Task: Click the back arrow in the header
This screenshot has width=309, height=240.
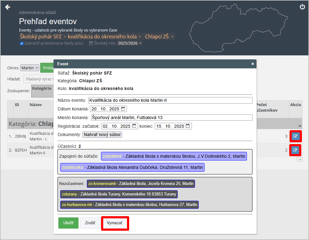Action: pyautogui.click(x=8, y=7)
